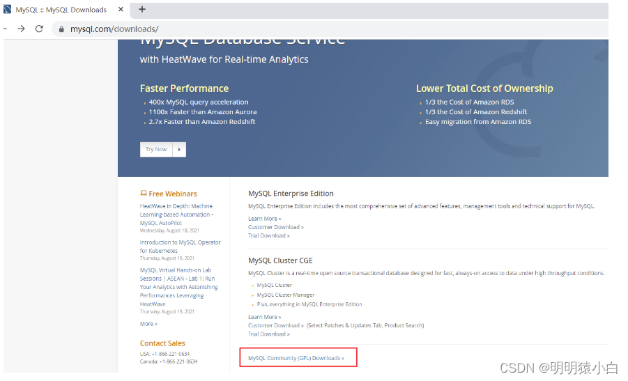Click '400x MySQL query acceleration' text
Viewport: 628px width, 381px height.
(199, 102)
